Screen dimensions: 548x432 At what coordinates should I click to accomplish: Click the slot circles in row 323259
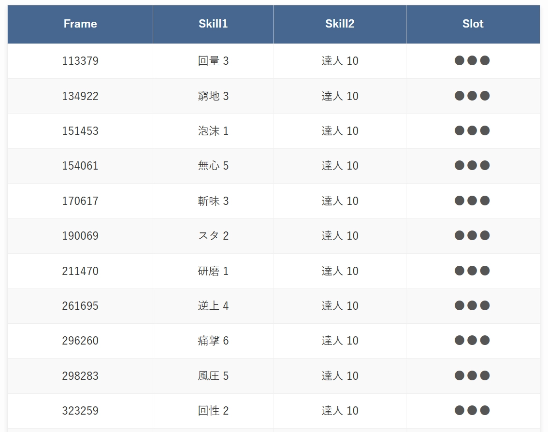(x=472, y=411)
